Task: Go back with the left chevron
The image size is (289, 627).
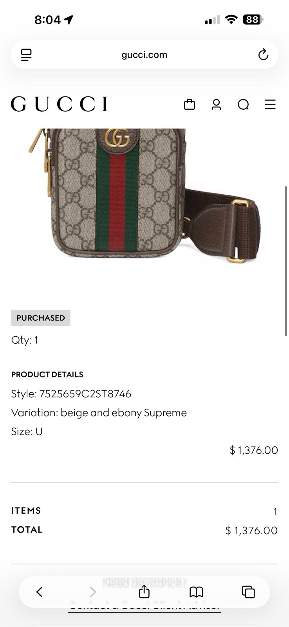Action: pyautogui.click(x=39, y=592)
